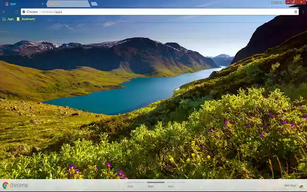
Task: Reload the page with the refresh icon
Action: pos(16,12)
